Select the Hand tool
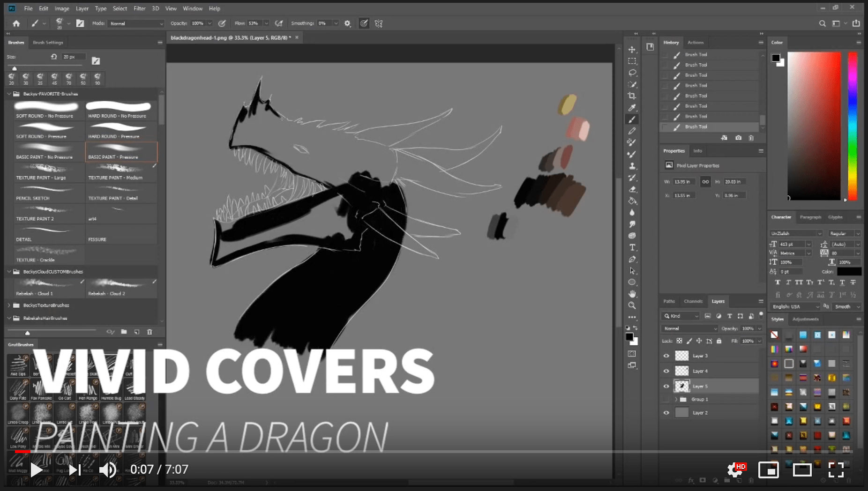This screenshot has width=868, height=491. [632, 294]
